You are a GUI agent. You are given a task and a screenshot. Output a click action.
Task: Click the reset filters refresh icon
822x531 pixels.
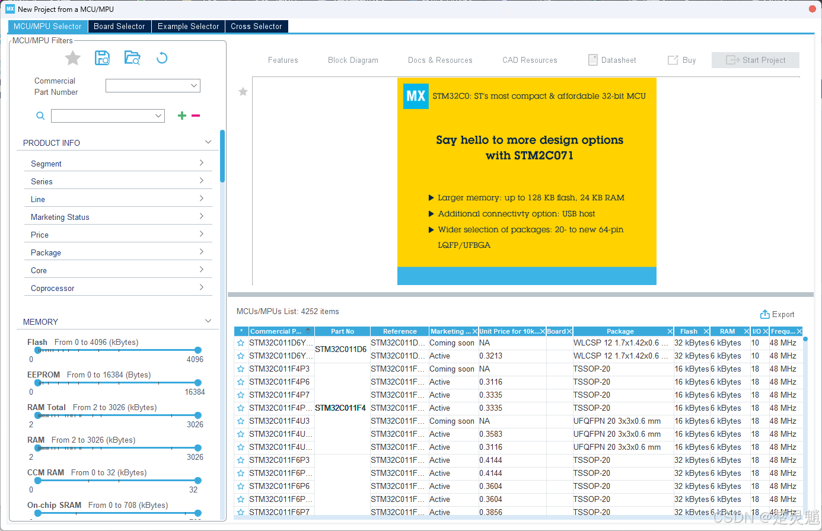pos(162,58)
